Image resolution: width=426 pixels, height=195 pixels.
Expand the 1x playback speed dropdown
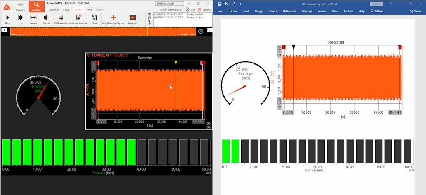(x=20, y=19)
